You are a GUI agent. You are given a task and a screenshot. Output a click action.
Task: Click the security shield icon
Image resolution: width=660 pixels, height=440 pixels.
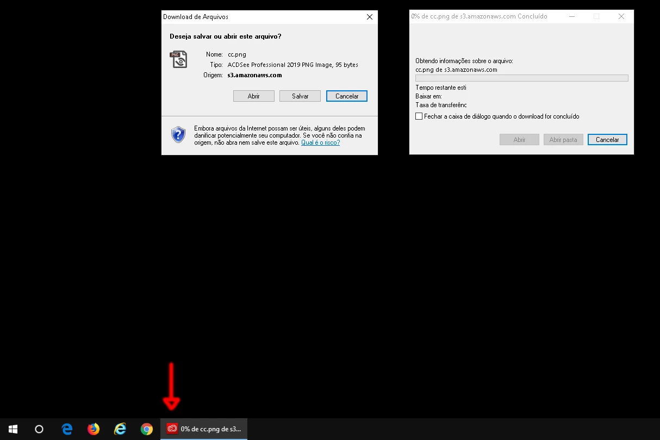coord(178,134)
